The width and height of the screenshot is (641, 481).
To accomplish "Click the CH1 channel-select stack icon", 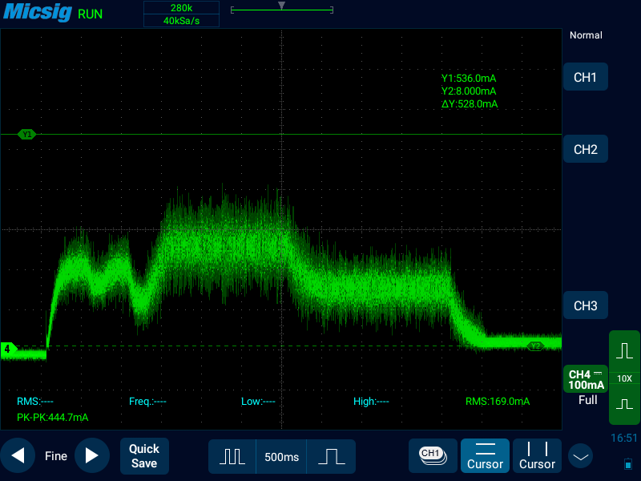I will point(432,455).
